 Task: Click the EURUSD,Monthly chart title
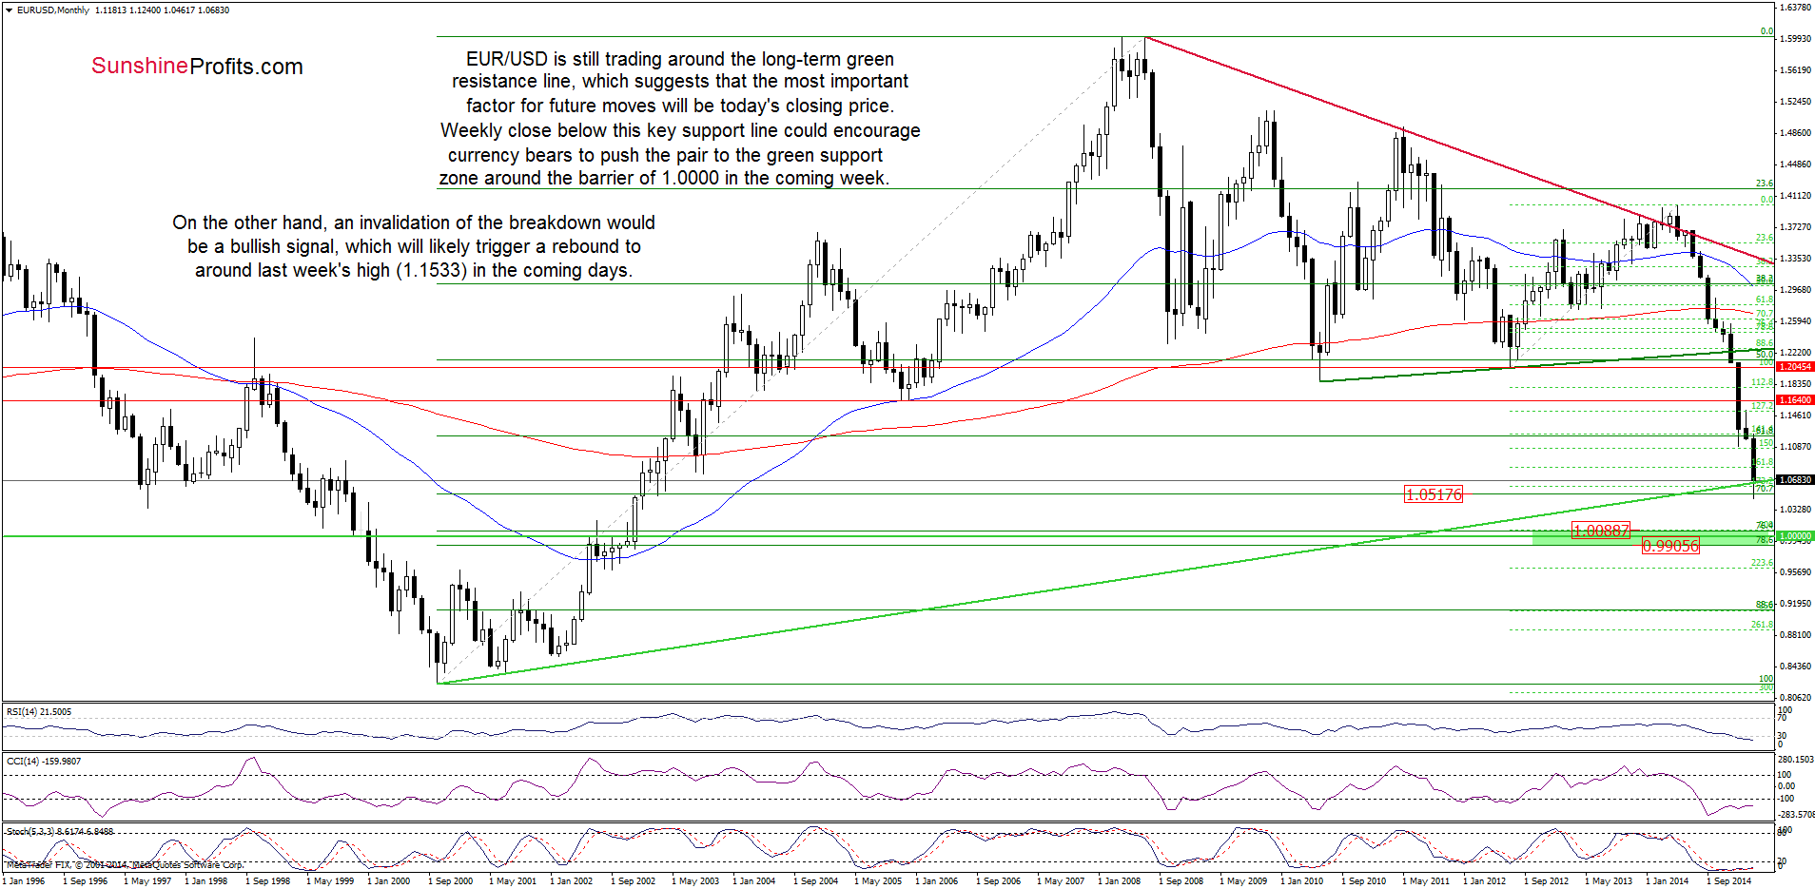pyautogui.click(x=53, y=10)
